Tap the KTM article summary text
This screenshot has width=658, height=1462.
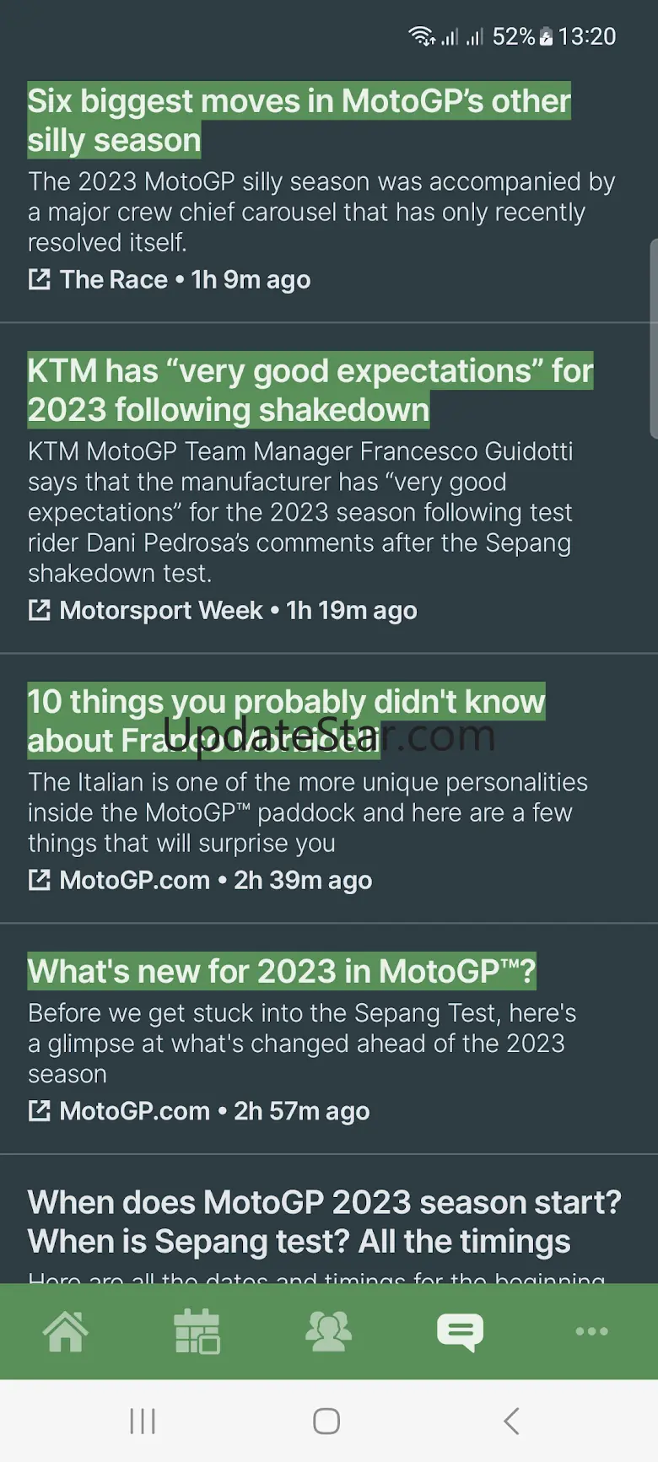[300, 512]
